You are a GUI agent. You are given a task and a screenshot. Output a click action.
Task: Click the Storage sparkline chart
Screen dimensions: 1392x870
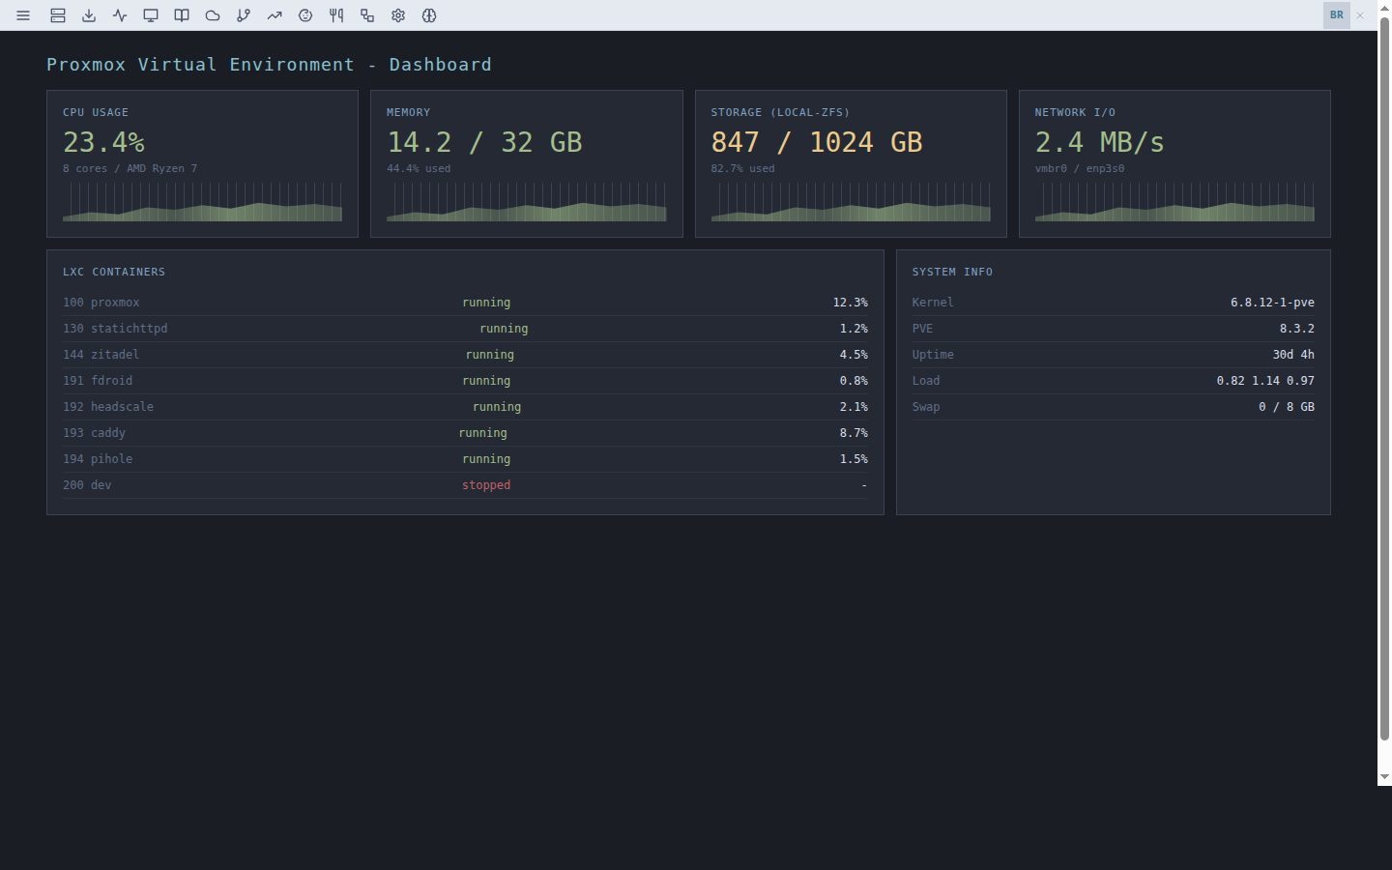851,202
